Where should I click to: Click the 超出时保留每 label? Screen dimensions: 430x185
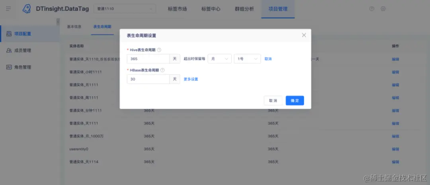[x=194, y=59]
